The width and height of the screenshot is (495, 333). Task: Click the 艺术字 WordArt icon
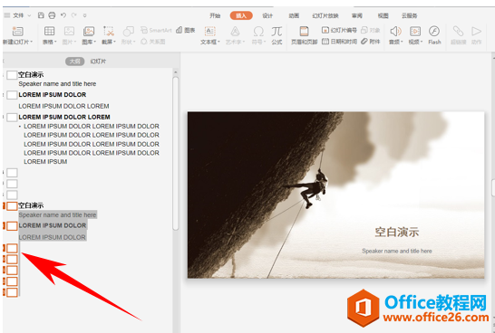coord(235,31)
